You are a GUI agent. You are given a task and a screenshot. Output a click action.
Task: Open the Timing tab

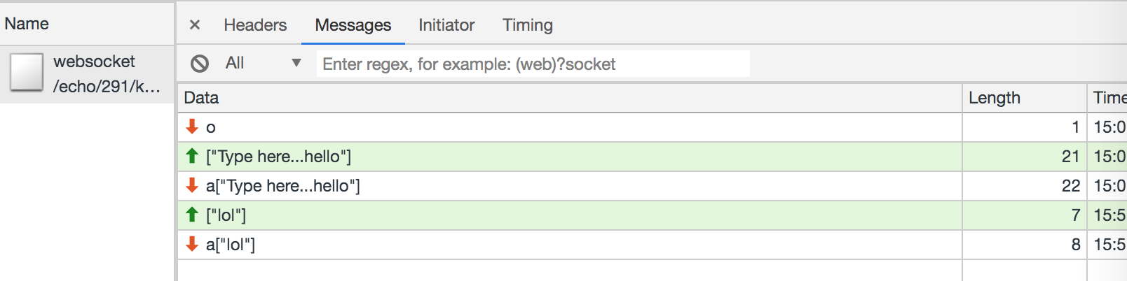tap(528, 25)
